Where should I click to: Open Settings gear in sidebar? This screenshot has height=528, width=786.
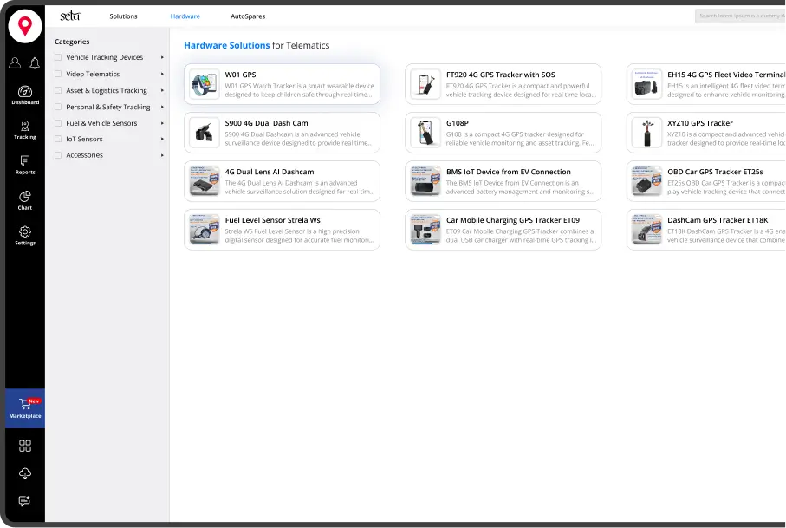pyautogui.click(x=25, y=235)
